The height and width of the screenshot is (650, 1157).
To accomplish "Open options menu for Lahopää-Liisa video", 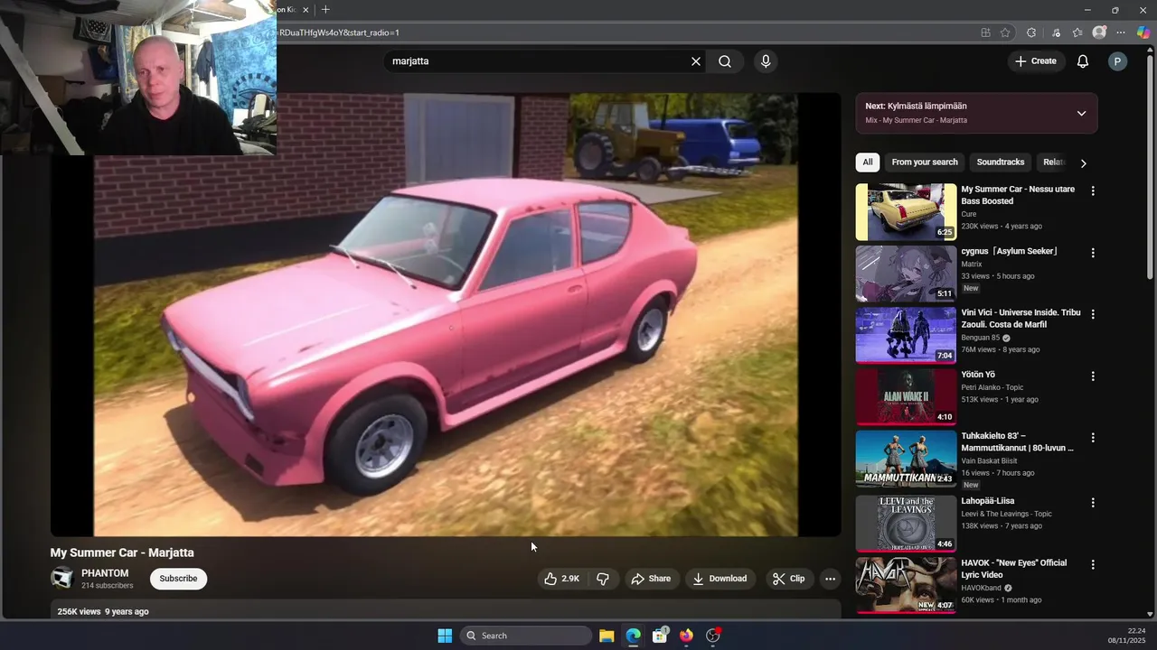I will tap(1093, 502).
